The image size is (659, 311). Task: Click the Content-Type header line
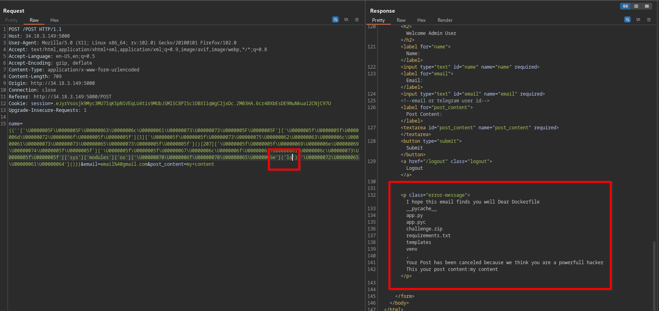[x=74, y=70]
